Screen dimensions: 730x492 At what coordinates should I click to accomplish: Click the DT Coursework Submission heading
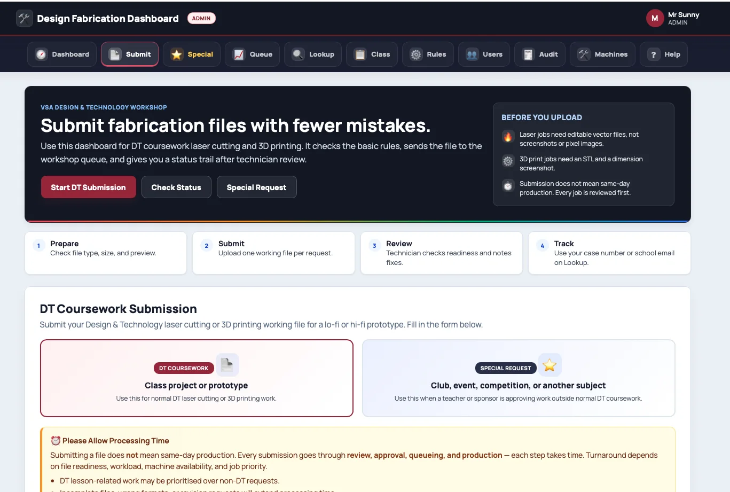(x=119, y=309)
